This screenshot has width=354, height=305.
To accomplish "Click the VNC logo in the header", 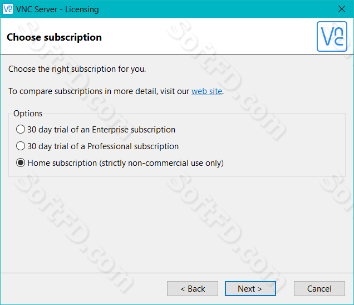I will pos(332,36).
